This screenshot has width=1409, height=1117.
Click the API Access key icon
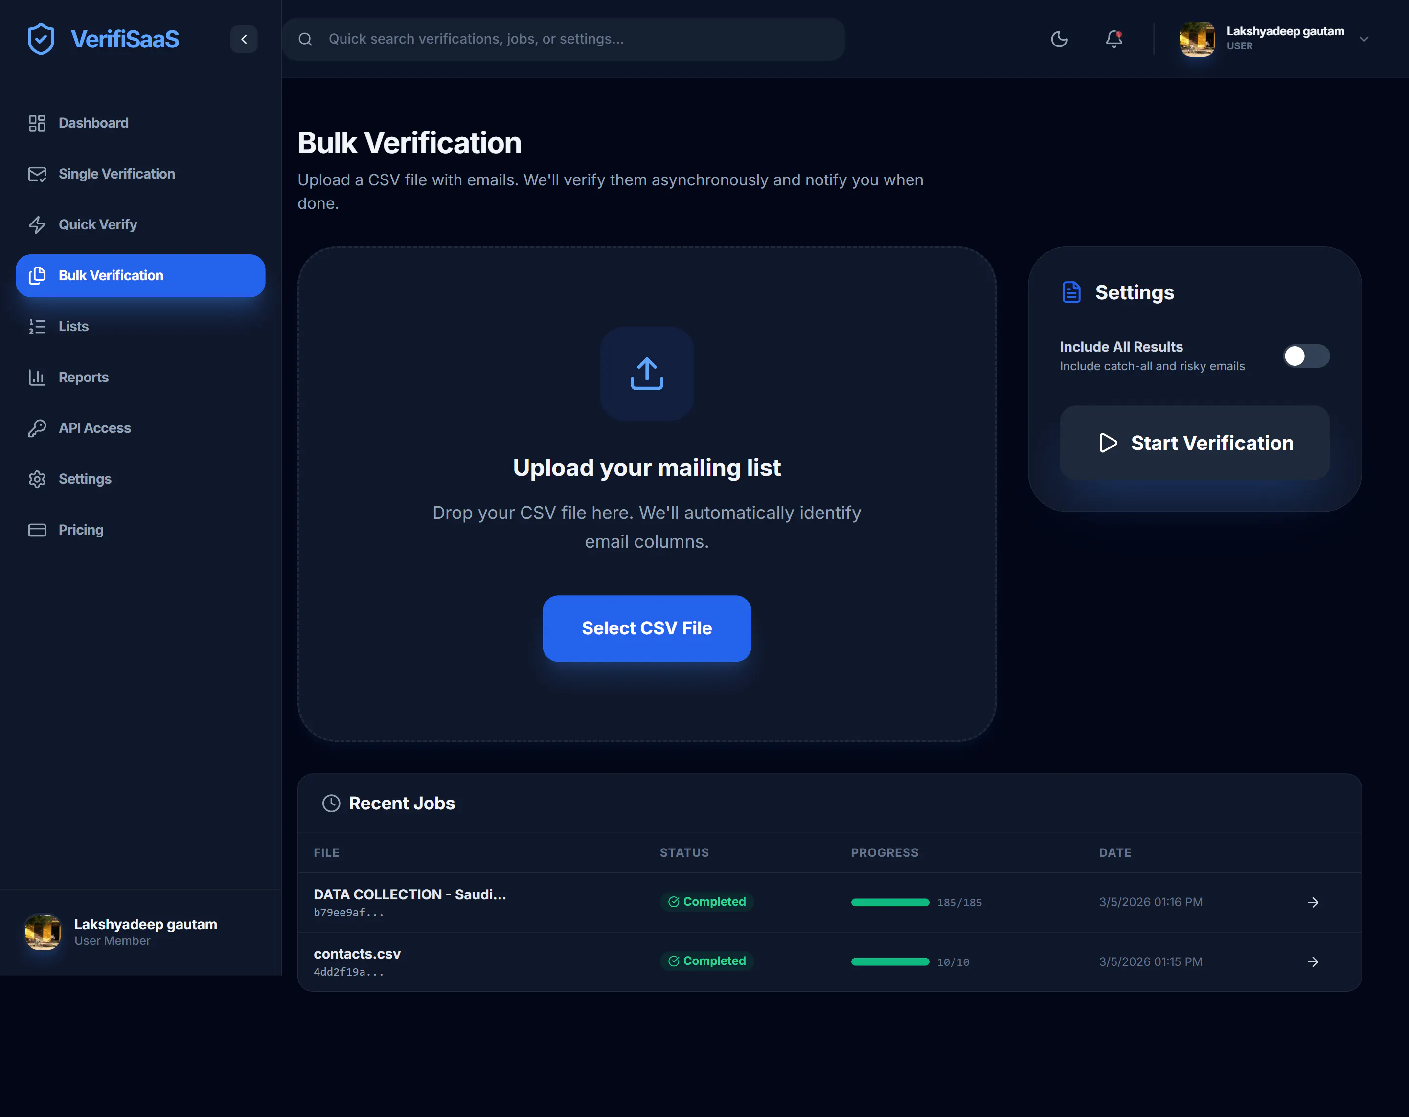(37, 428)
